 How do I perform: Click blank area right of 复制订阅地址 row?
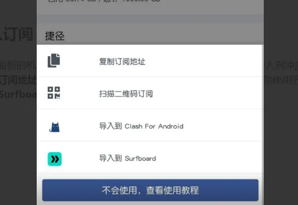204,61
